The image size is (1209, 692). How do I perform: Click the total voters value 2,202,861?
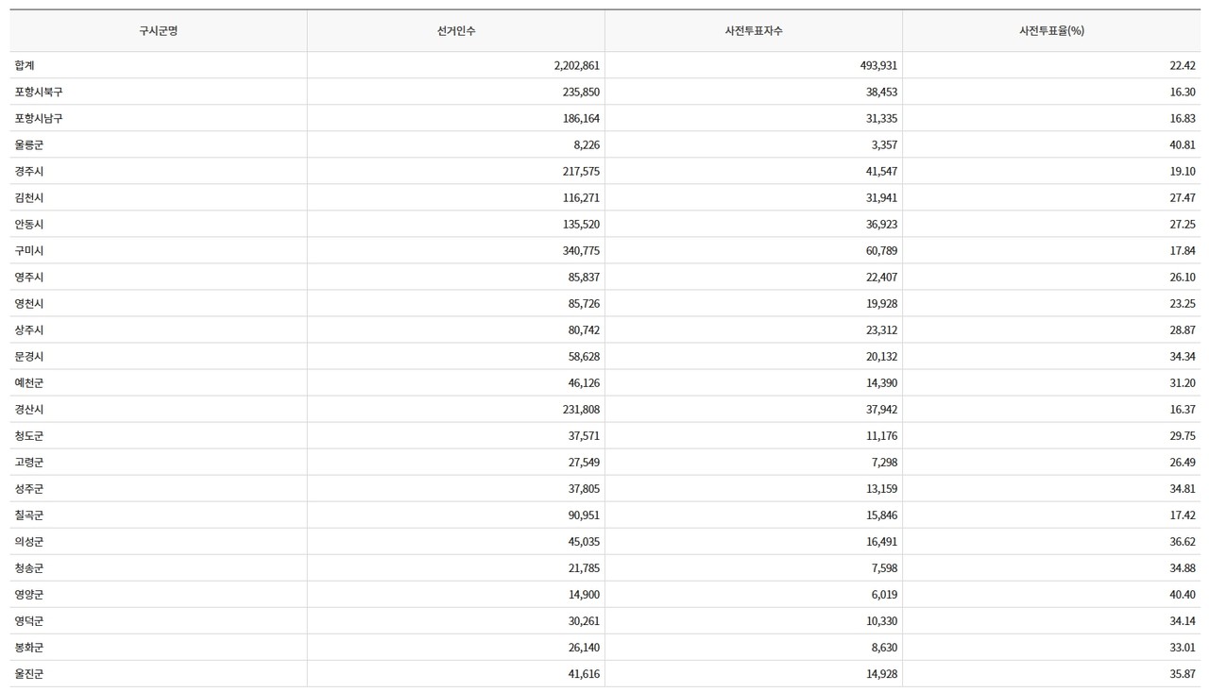576,65
